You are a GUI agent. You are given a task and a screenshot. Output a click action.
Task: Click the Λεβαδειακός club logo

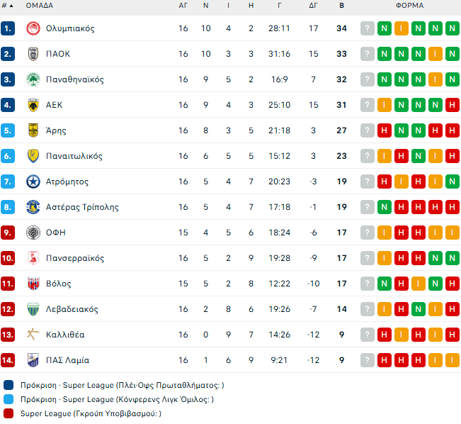(33, 309)
